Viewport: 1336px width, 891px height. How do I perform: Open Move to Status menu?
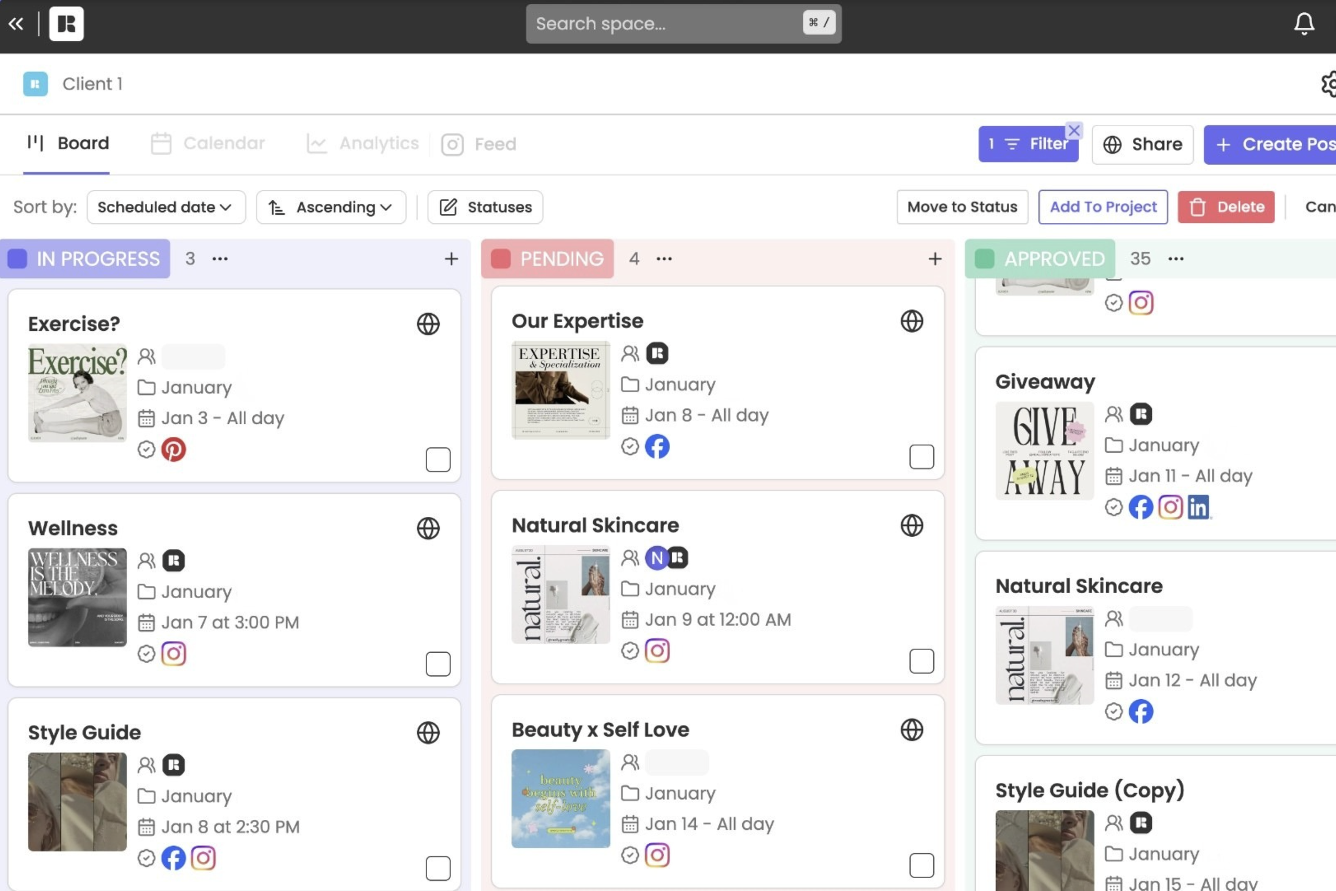(x=962, y=207)
